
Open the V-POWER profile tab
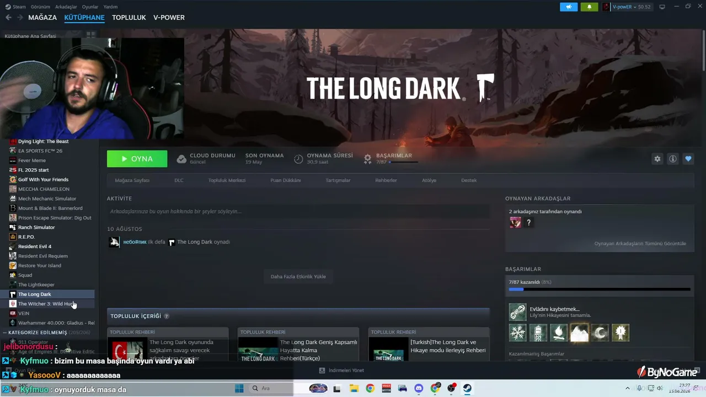(x=169, y=18)
